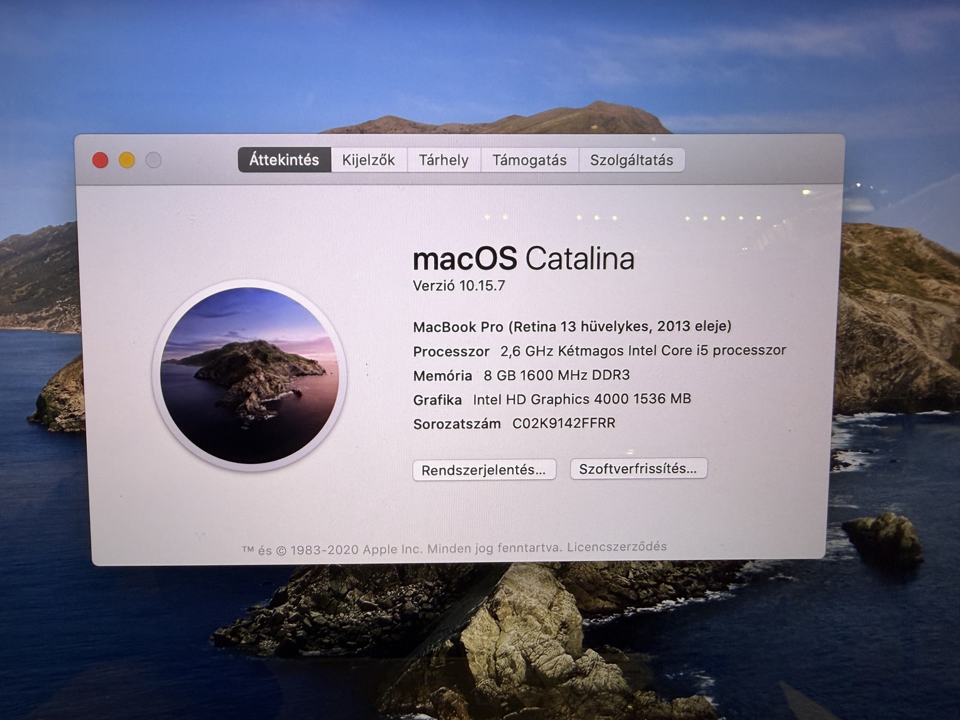This screenshot has width=960, height=720.
Task: Click the macOS Catalina title text
Action: tap(524, 258)
